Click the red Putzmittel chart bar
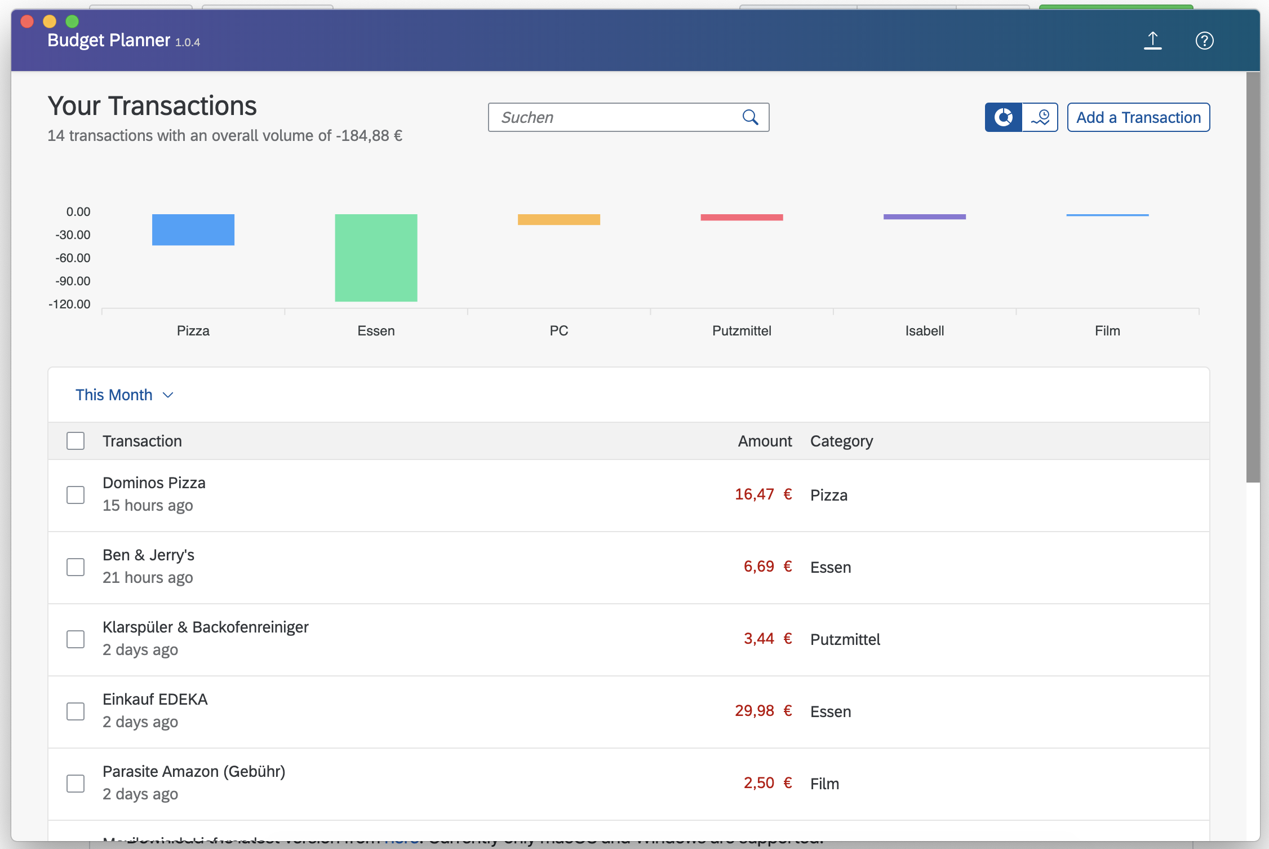Image resolution: width=1269 pixels, height=849 pixels. 742,217
